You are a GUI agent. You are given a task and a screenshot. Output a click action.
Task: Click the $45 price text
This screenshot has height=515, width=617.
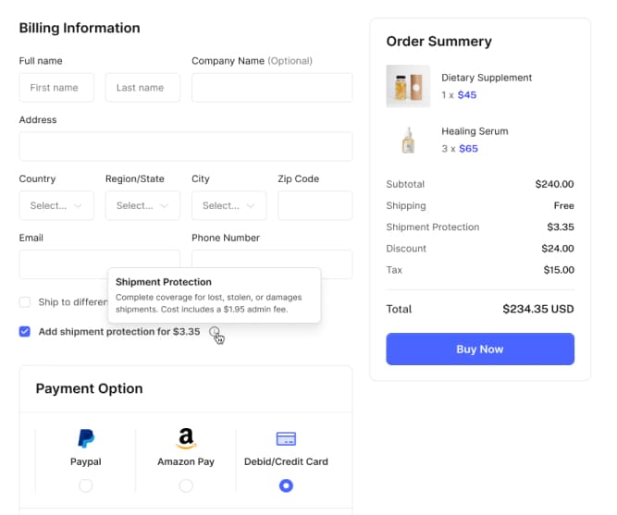point(467,95)
